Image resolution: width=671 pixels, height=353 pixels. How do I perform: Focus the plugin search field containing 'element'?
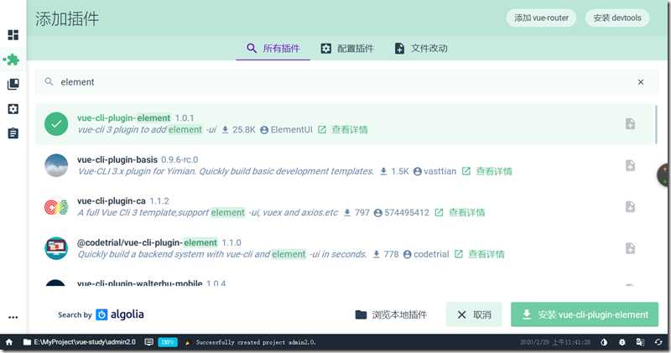(346, 81)
